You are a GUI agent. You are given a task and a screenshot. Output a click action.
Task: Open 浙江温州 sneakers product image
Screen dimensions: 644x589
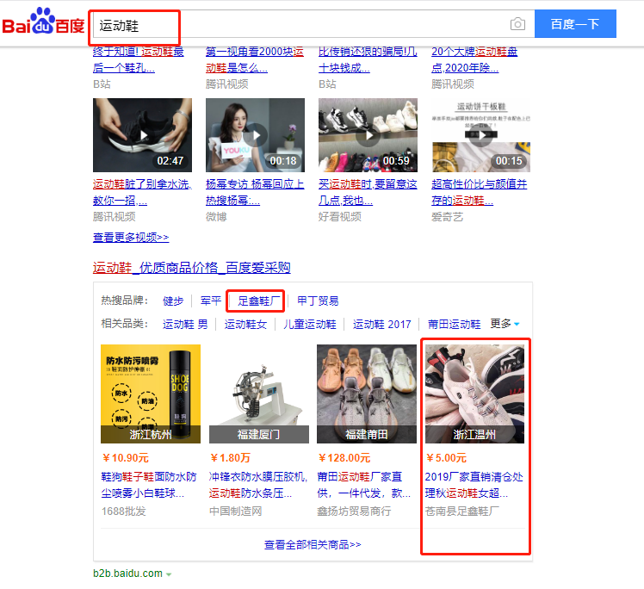pyautogui.click(x=474, y=394)
